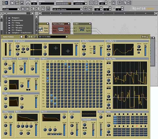Click the Env 1 envelope curve display
Image resolution: width=158 pixels, height=139 pixels.
click(x=27, y=118)
